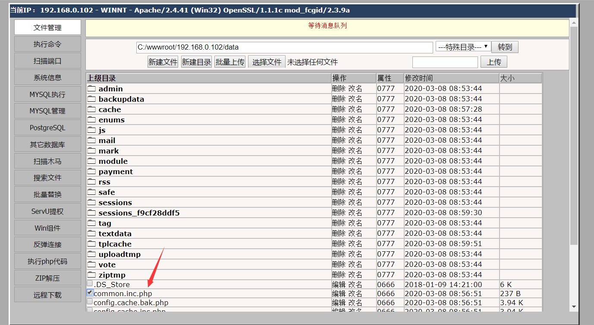The height and width of the screenshot is (325, 594).
Task: Open the admin folder icon
Action: click(x=92, y=88)
